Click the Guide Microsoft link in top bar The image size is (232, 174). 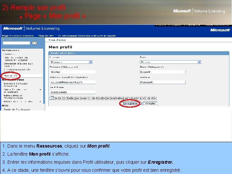(217, 25)
